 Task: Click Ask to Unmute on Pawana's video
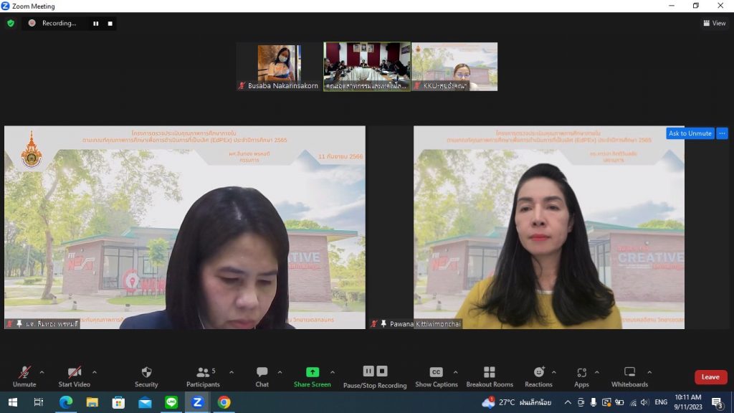point(689,133)
